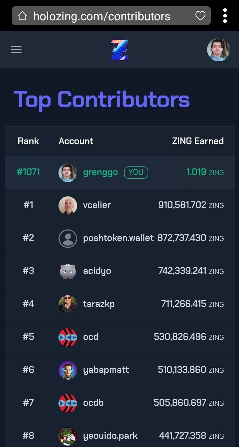Image resolution: width=239 pixels, height=447 pixels.
Task: Open the profile avatar in the header
Action: (x=218, y=50)
